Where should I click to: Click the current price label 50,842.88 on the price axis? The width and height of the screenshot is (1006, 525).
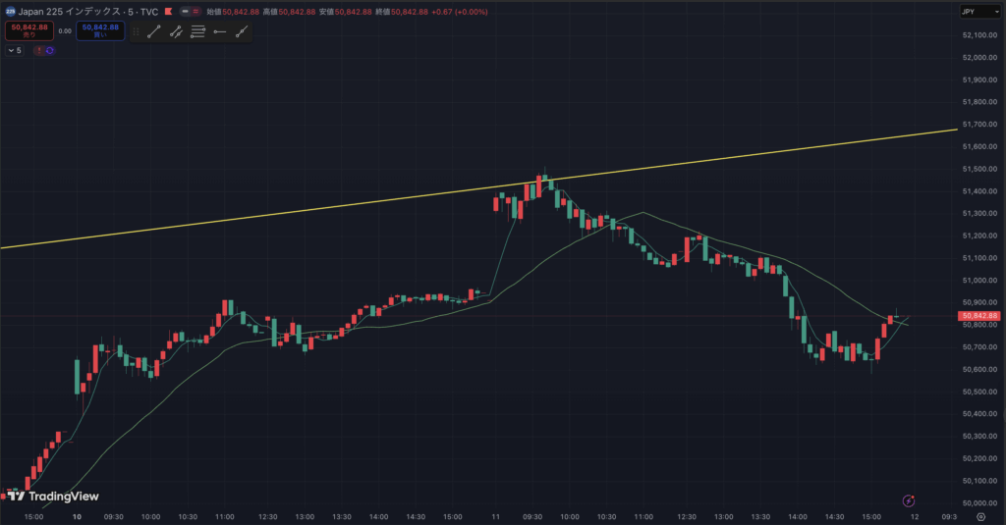[x=978, y=316]
